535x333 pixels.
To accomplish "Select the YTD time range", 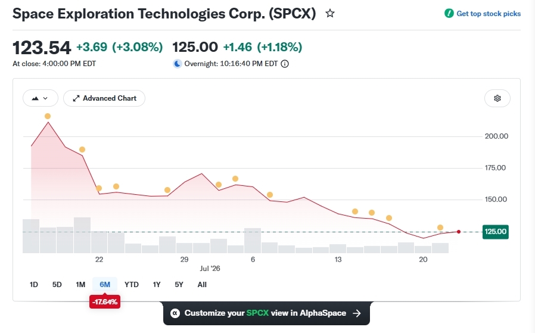I will click(x=131, y=285).
